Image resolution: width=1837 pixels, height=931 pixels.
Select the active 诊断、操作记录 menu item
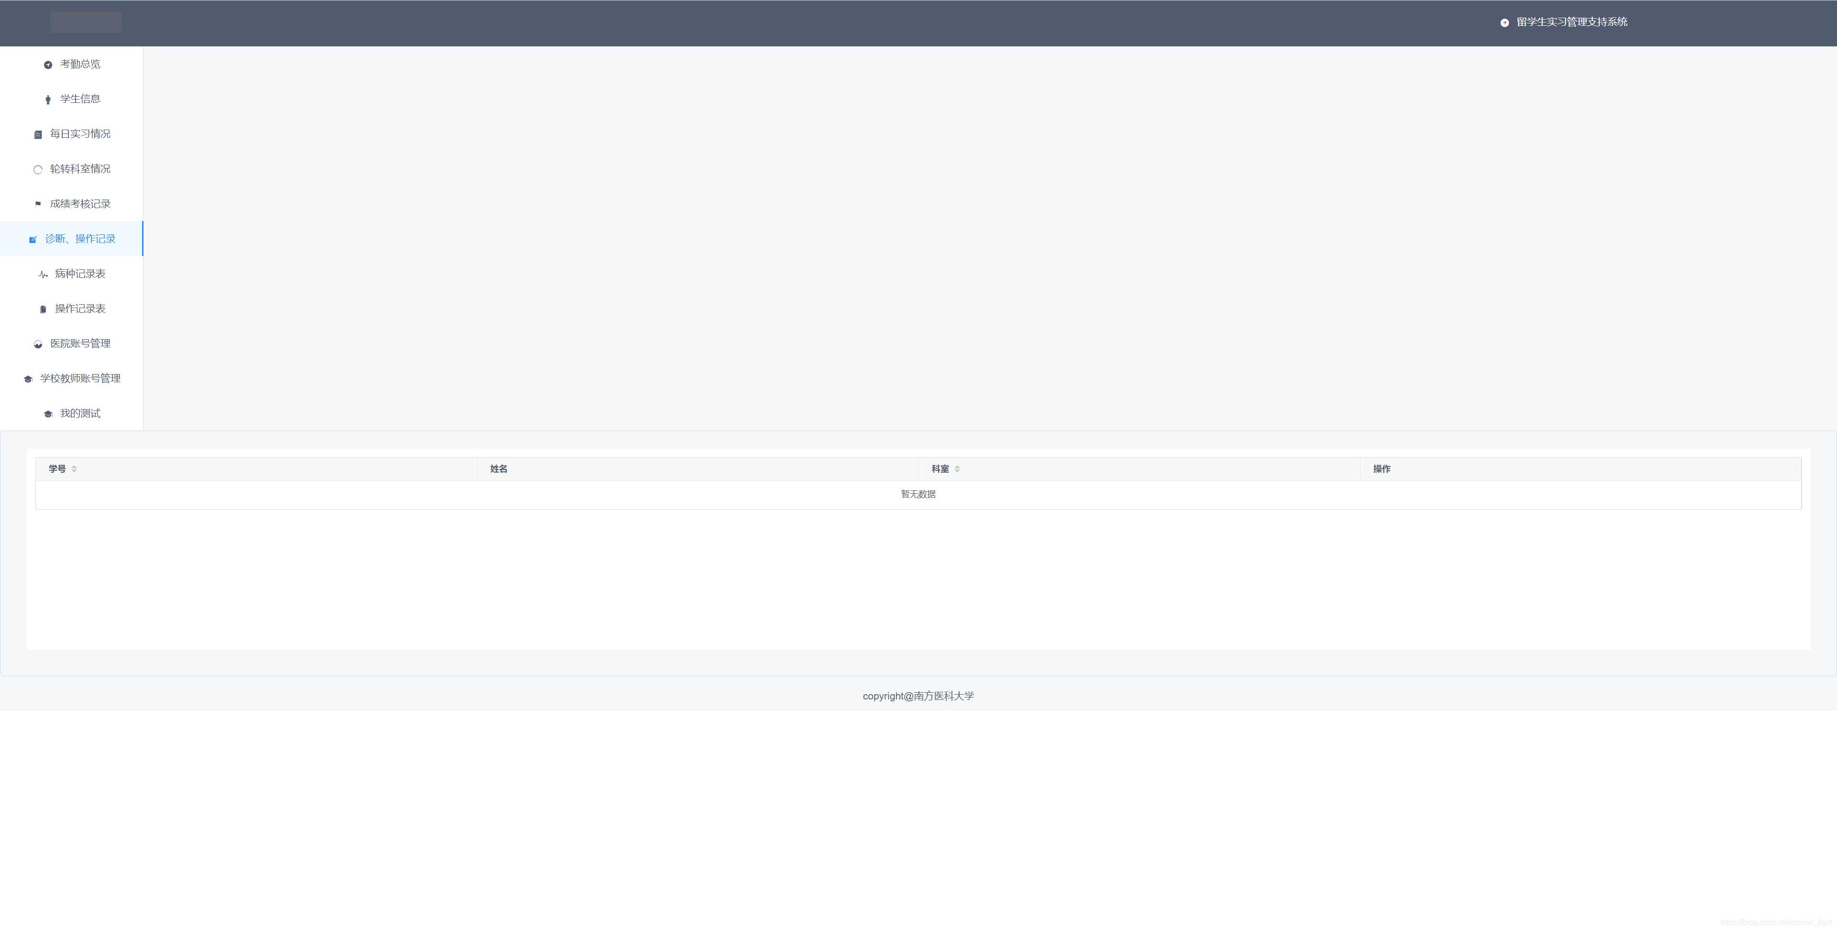(71, 239)
